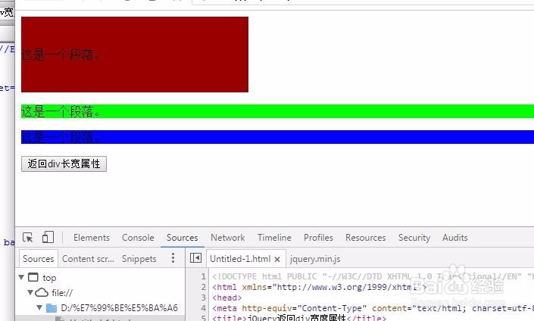534x321 pixels.
Task: Open the Elements panel tab
Action: point(92,238)
